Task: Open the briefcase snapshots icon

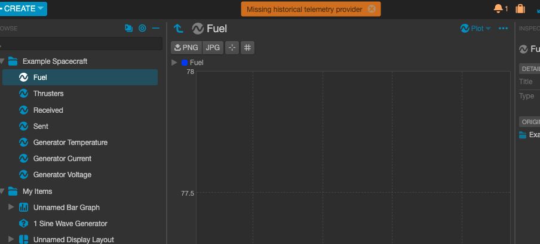Action: [520, 8]
